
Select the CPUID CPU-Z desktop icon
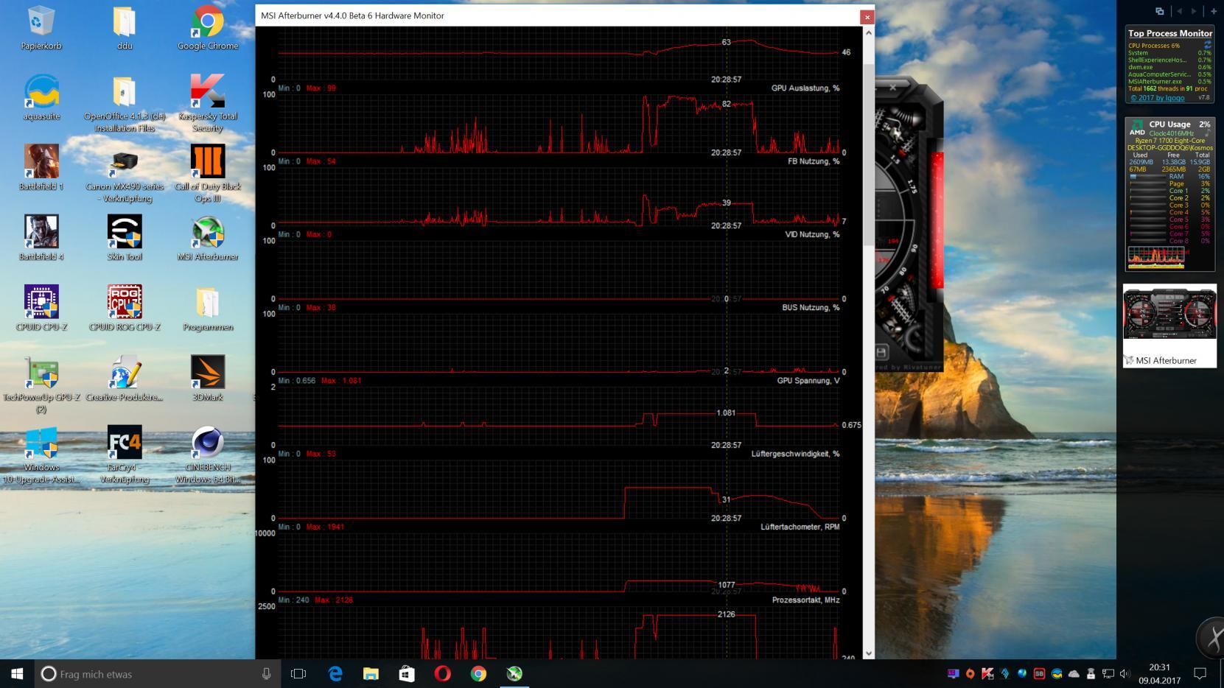click(41, 308)
